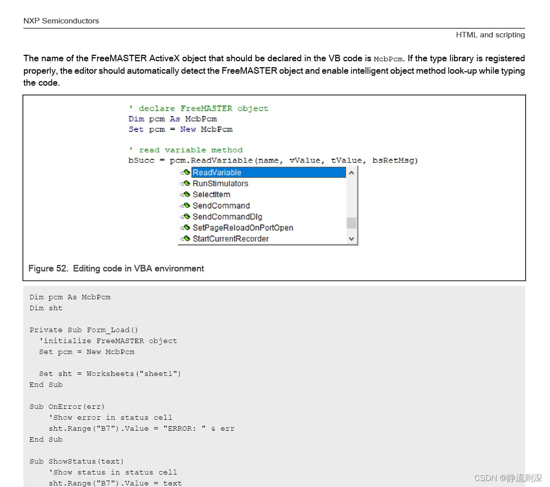Click the method icon beside RunStimulators
This screenshot has height=487, width=550.
click(x=185, y=184)
